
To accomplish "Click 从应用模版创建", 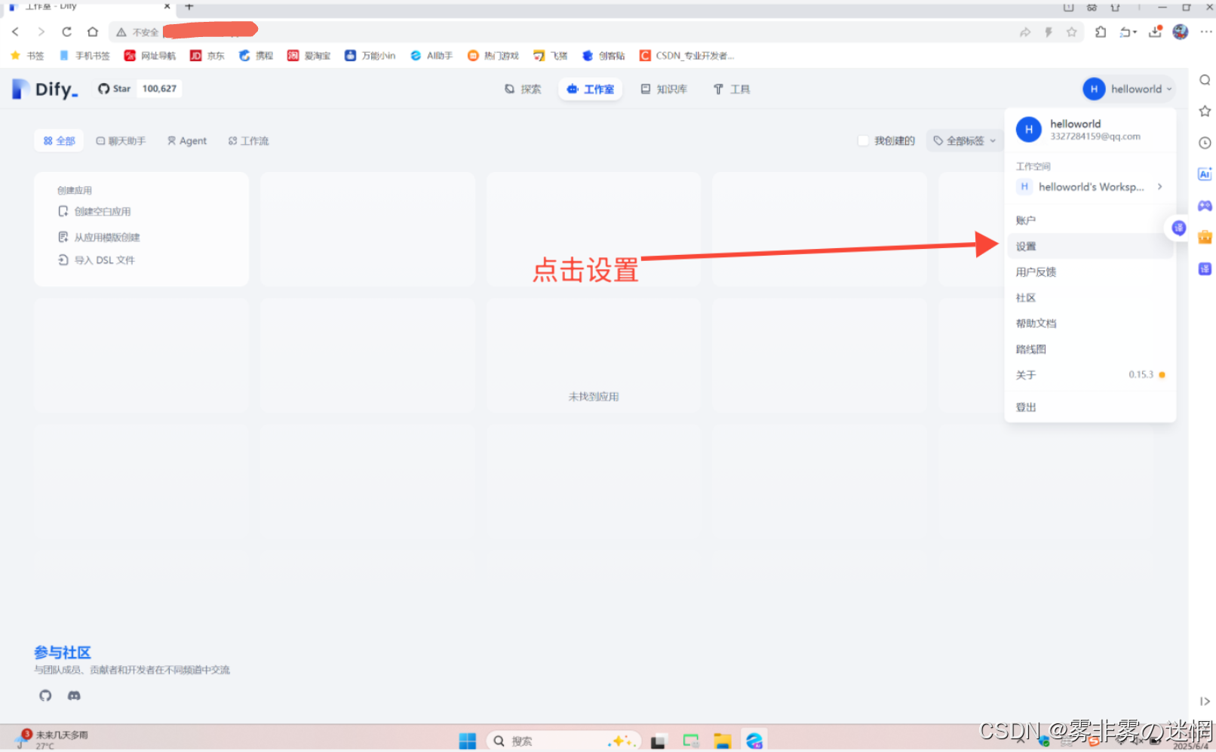I will click(100, 238).
